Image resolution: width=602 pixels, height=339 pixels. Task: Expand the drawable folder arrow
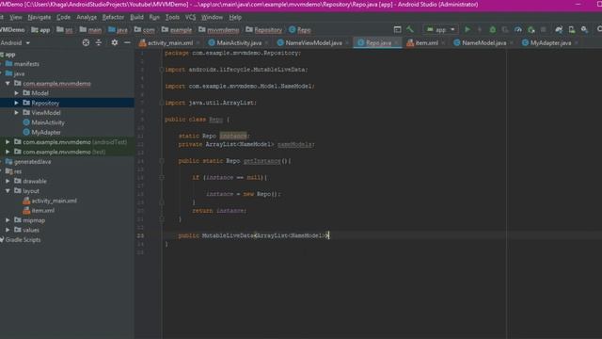[8, 181]
